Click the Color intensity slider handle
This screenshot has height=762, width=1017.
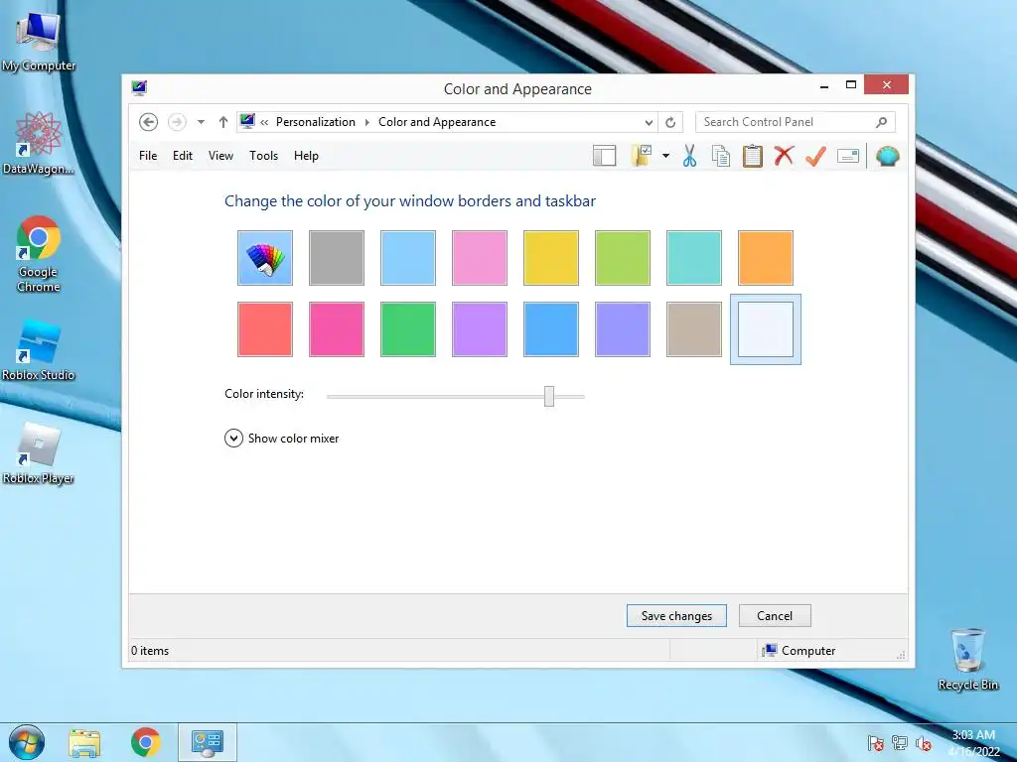point(549,396)
